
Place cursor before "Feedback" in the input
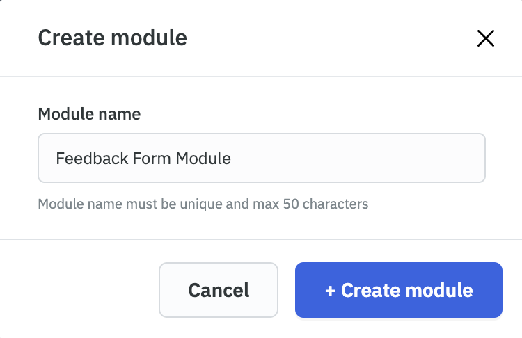point(56,159)
